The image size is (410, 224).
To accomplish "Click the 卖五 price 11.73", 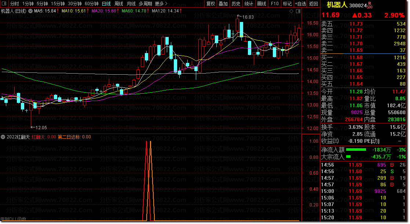I will pyautogui.click(x=356, y=24).
